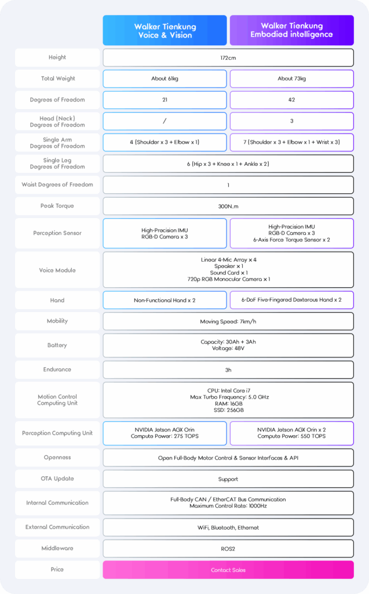Click the ROS2 middleware cell
The image size is (369, 594).
click(x=228, y=548)
